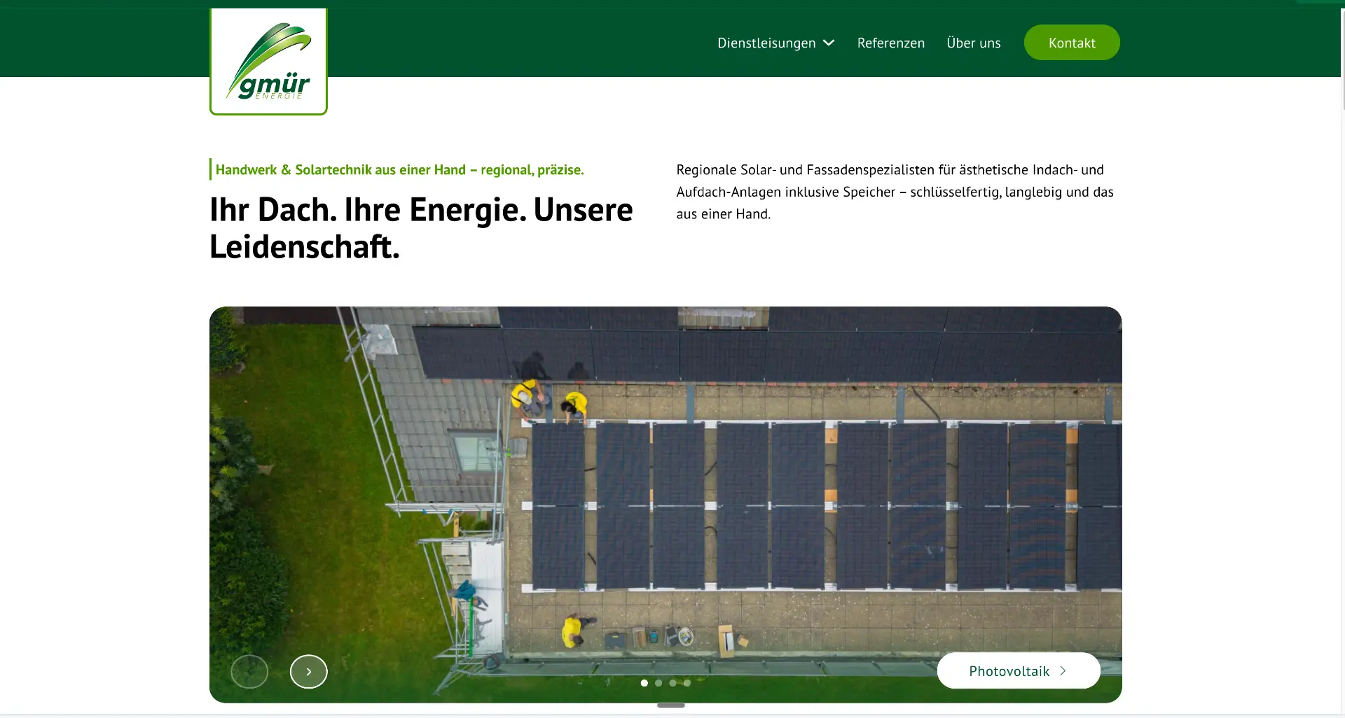Go to the Referenzen page

tap(890, 43)
